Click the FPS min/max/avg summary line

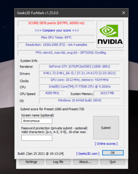click(71, 53)
